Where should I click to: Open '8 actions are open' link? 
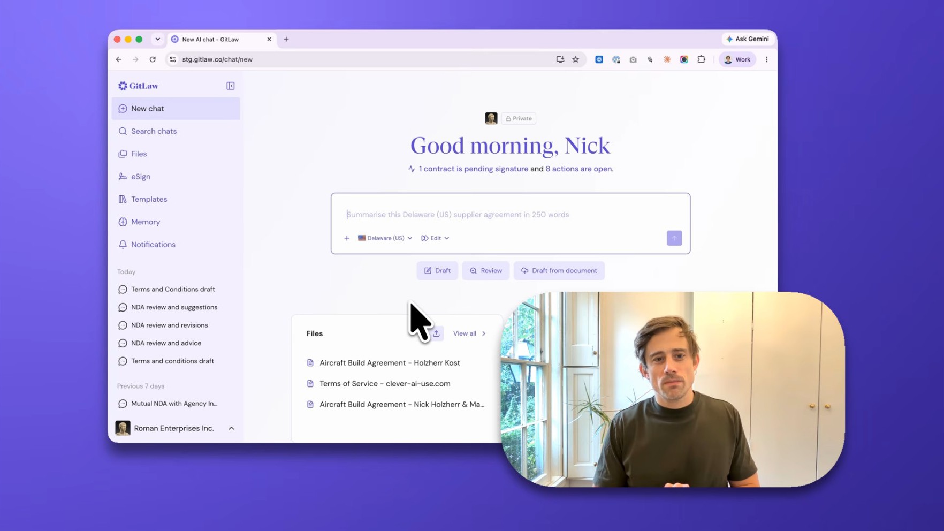tap(579, 169)
